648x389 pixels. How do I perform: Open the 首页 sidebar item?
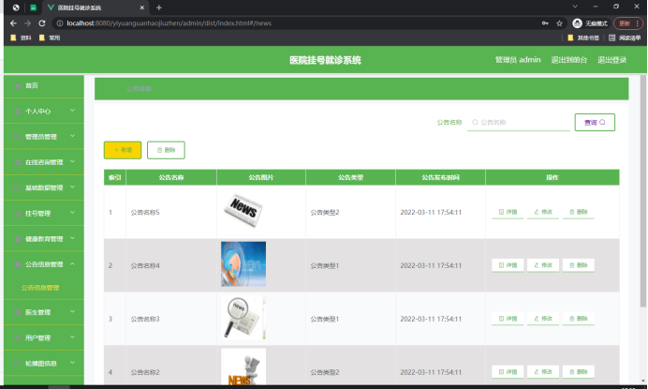(44, 85)
